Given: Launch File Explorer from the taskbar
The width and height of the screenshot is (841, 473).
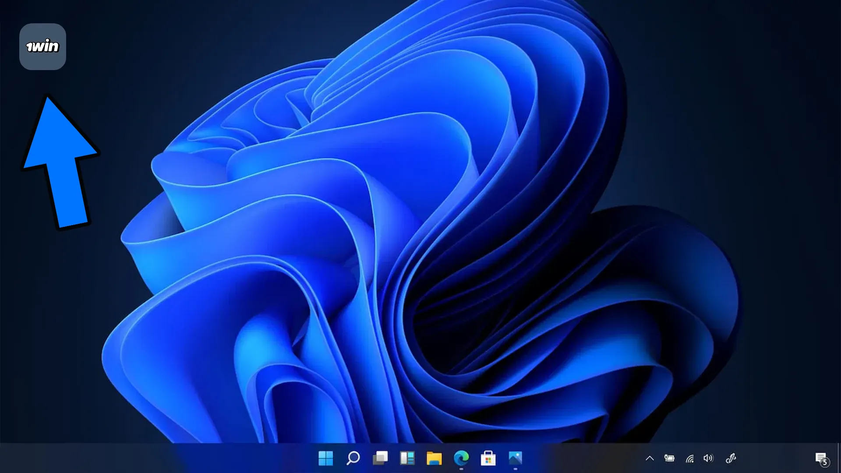Looking at the screenshot, I should [434, 458].
